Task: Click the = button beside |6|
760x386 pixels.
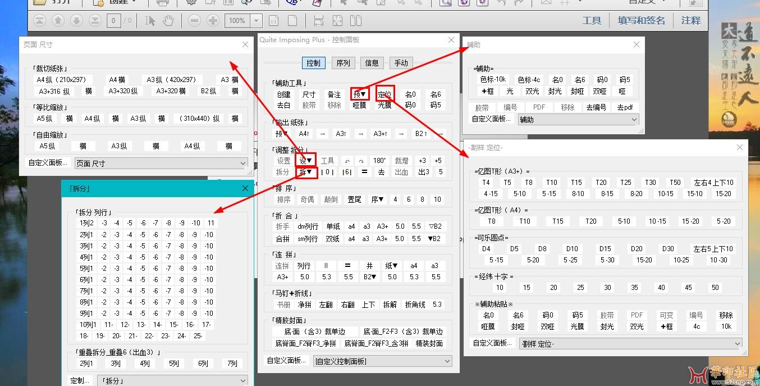Action: click(x=364, y=172)
